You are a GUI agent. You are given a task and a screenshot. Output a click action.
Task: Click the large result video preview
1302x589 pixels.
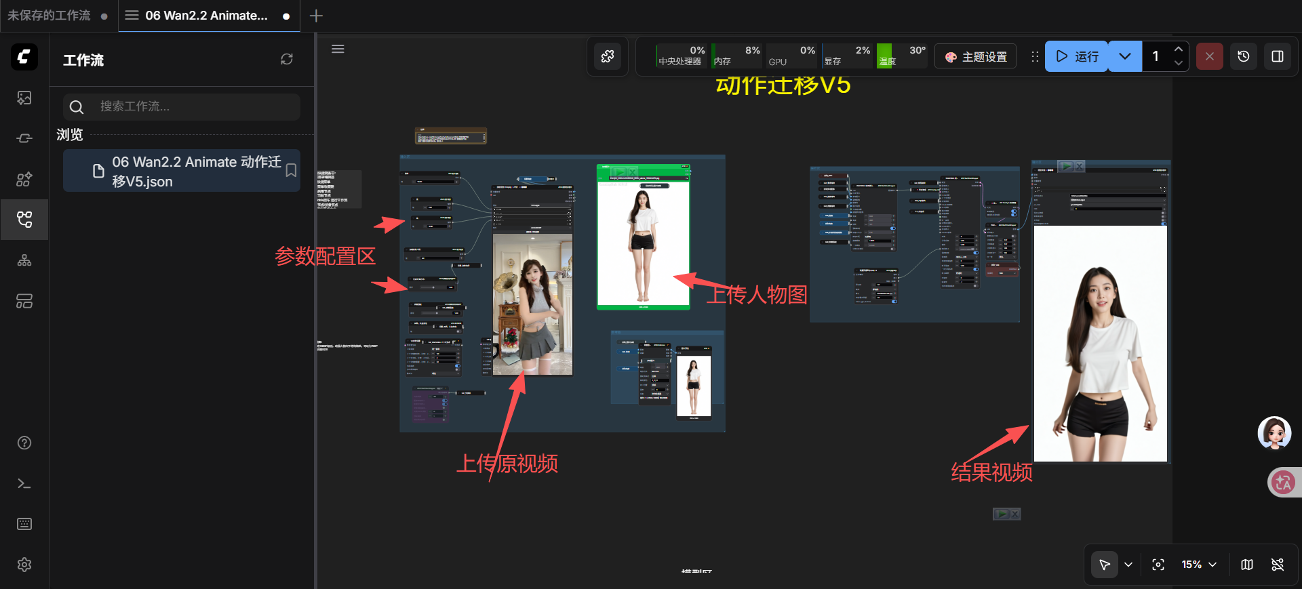[1100, 344]
